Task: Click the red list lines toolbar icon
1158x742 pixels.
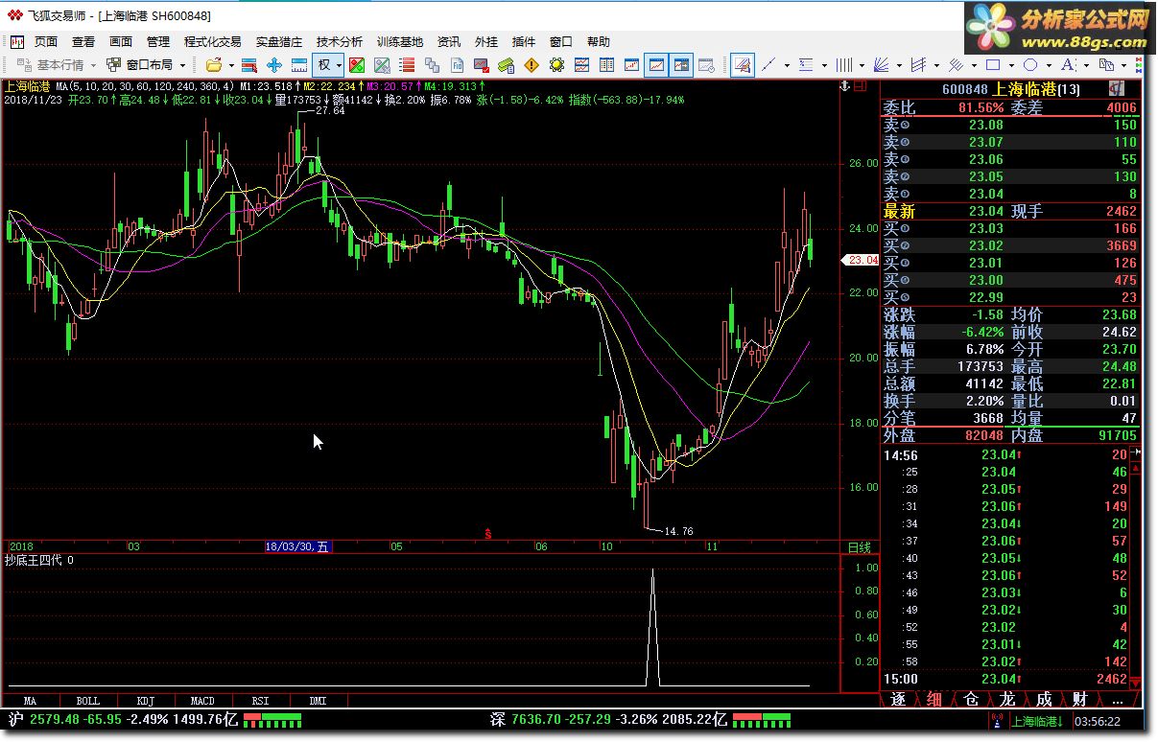Action: [407, 65]
